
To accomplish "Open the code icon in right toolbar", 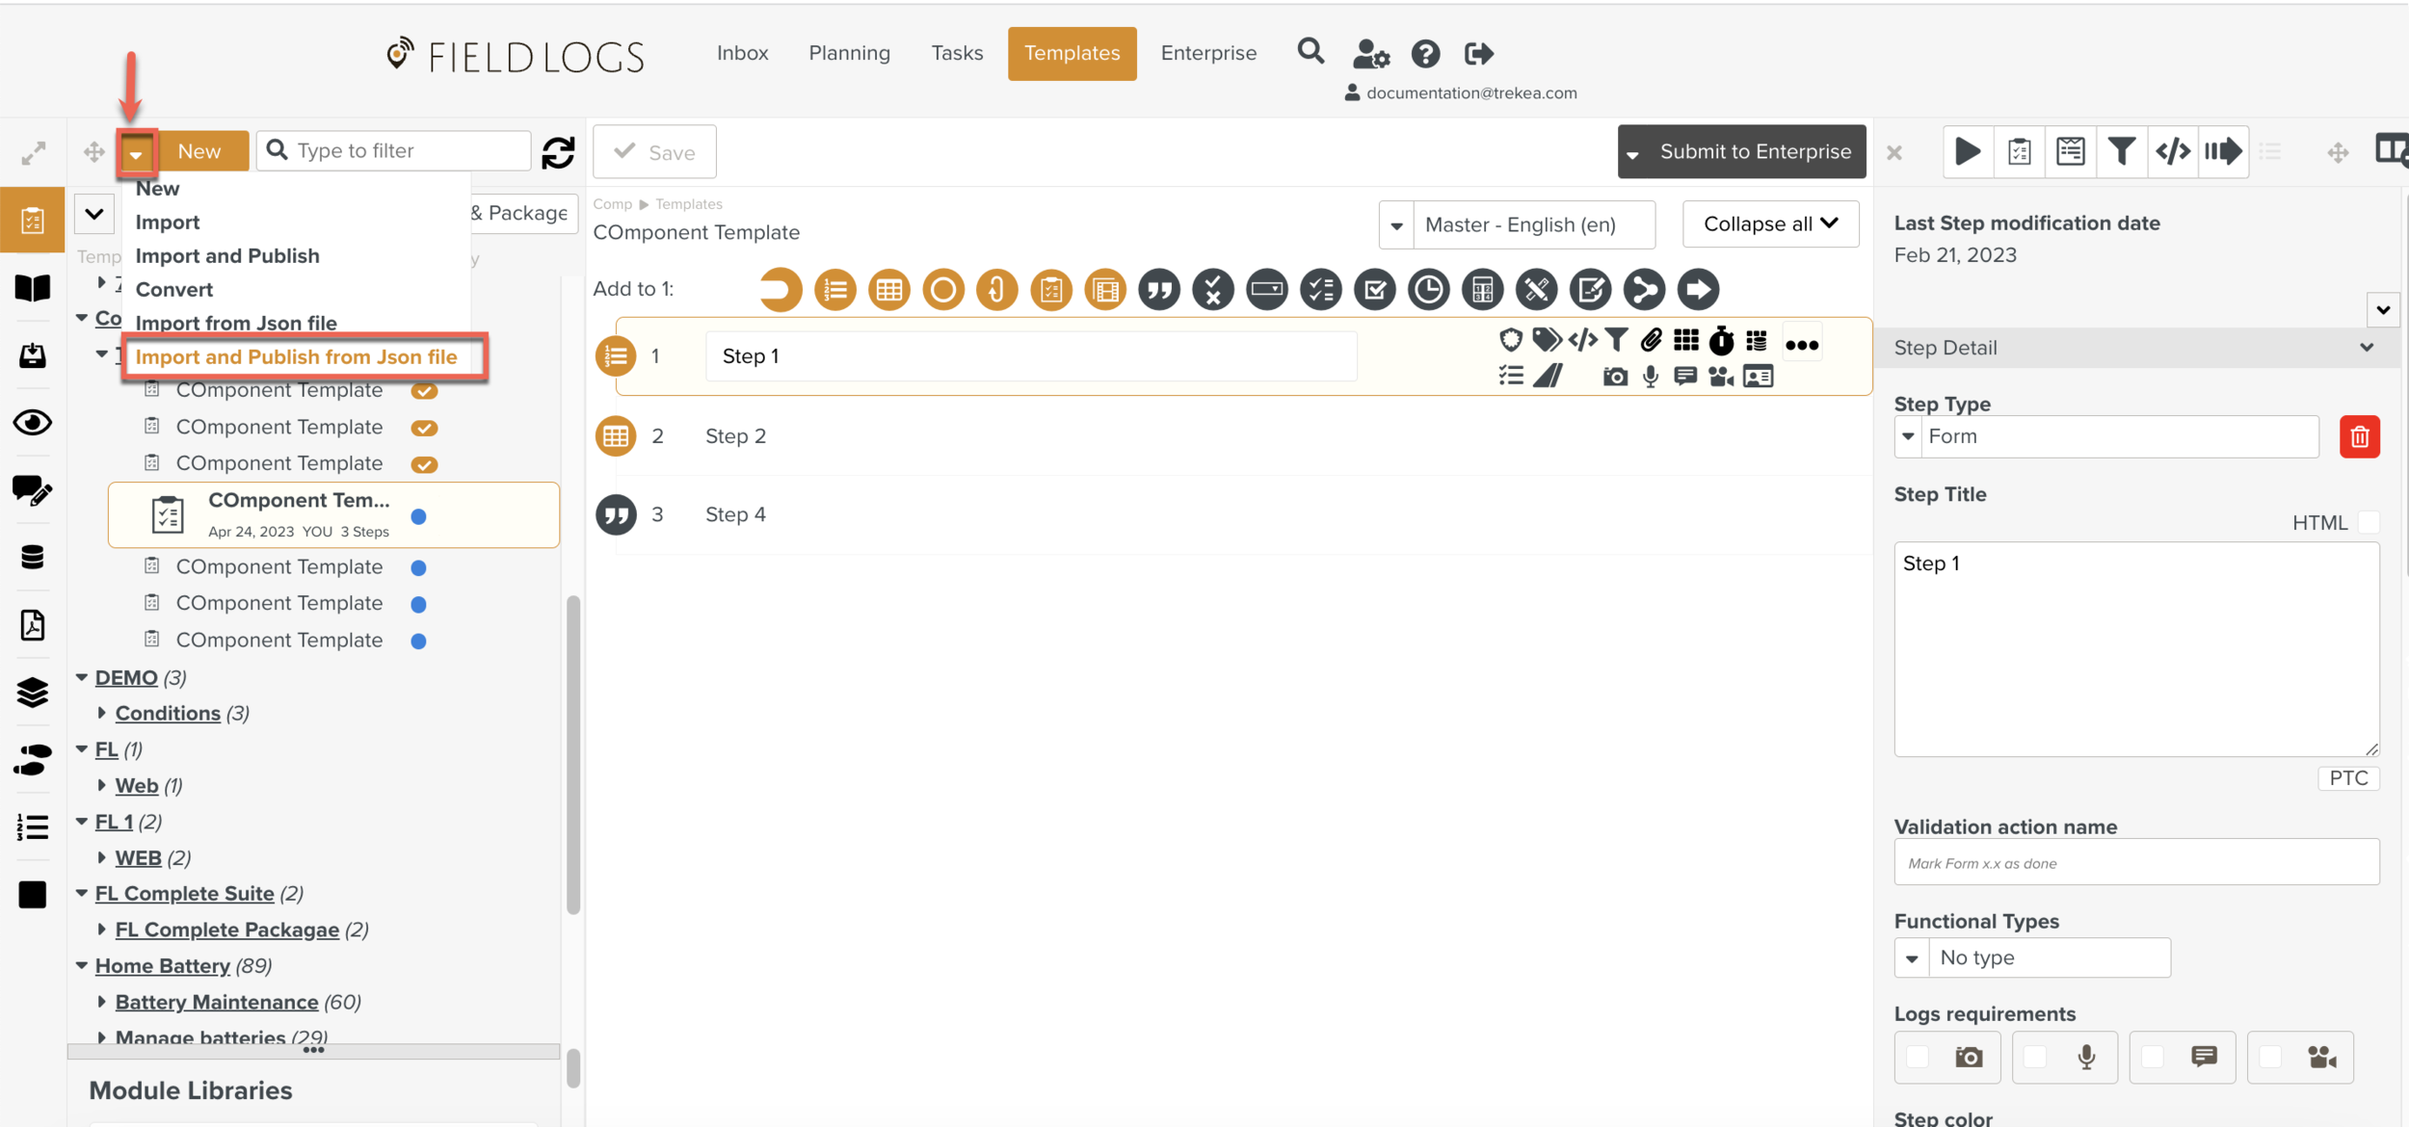I will [x=2172, y=151].
